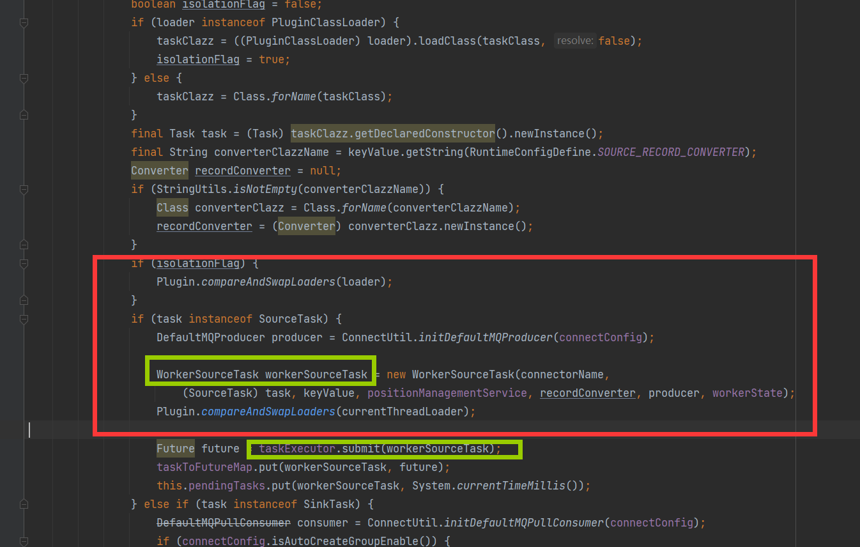860x547 pixels.
Task: Click the 'consumer' variable name
Action: 323,523
